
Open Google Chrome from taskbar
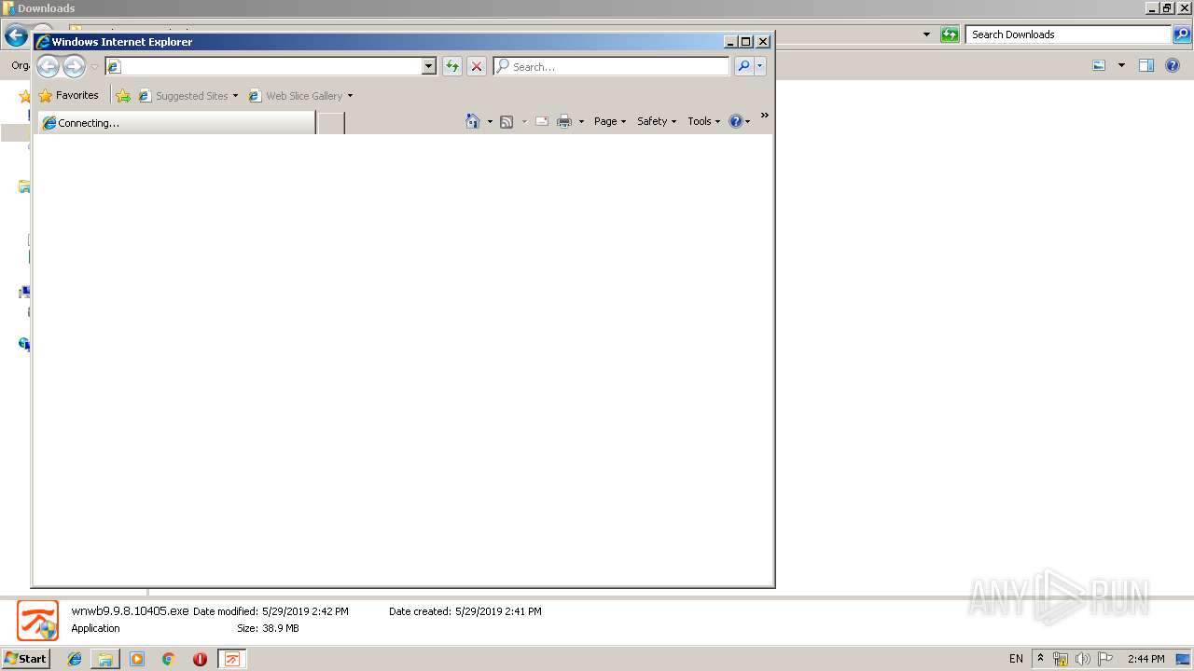169,659
